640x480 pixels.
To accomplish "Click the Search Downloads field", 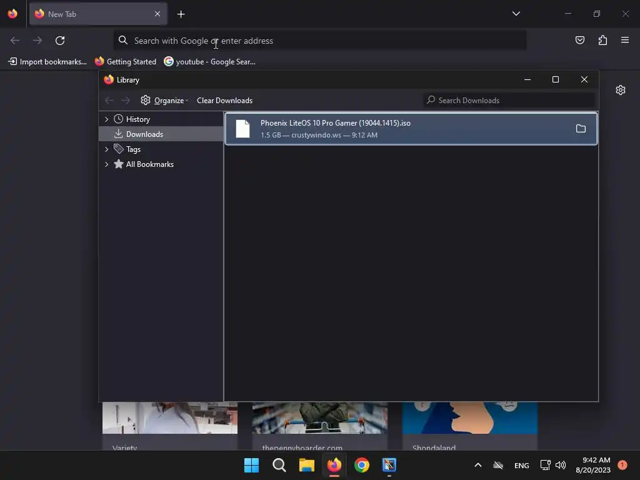I will [509, 101].
